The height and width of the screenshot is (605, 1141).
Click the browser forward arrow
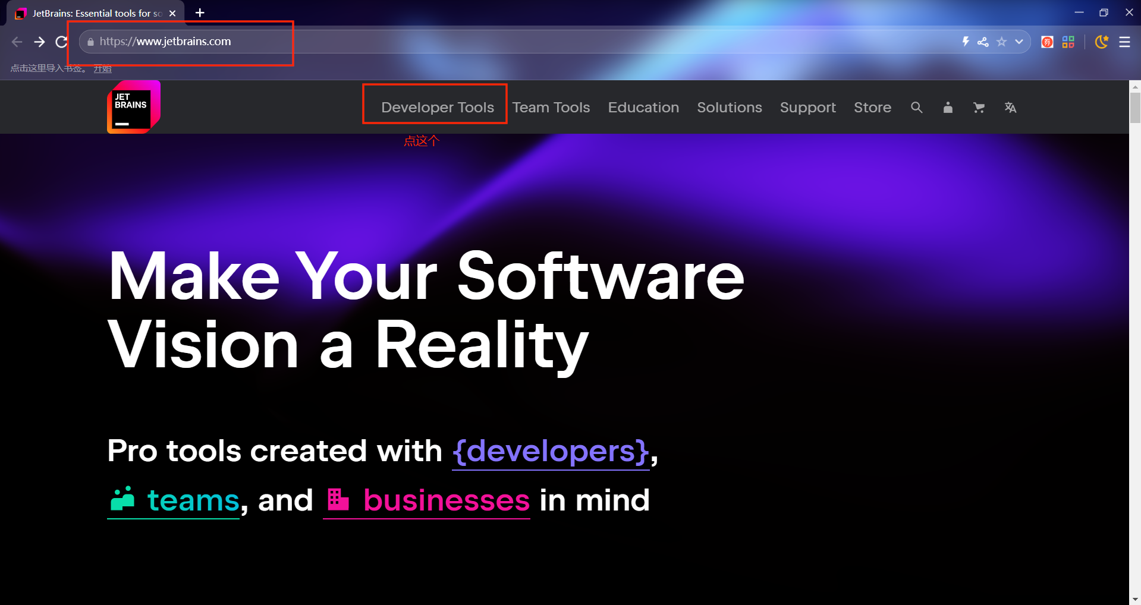(x=39, y=42)
